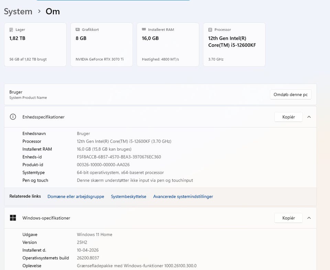The width and height of the screenshot is (330, 270).
Task: Click the Windows 11 Home edition value
Action: coord(95,235)
